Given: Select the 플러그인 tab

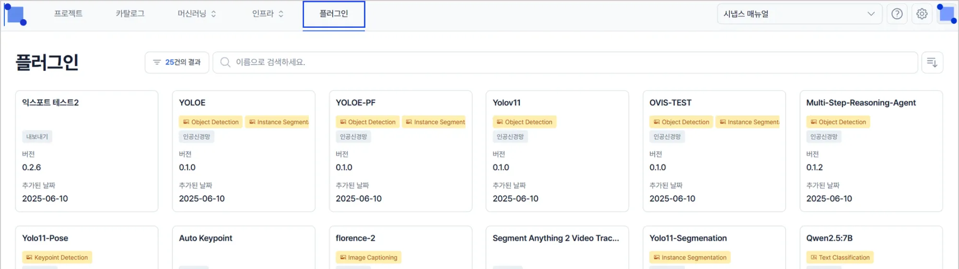Looking at the screenshot, I should (x=334, y=14).
